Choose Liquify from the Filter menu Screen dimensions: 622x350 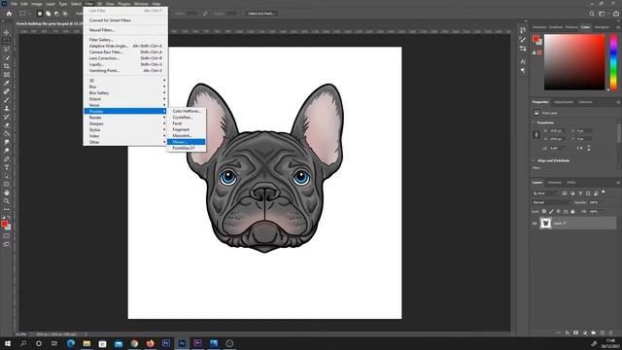pyautogui.click(x=125, y=64)
